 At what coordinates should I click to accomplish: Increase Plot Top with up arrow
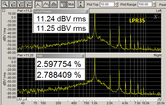[117, 3]
